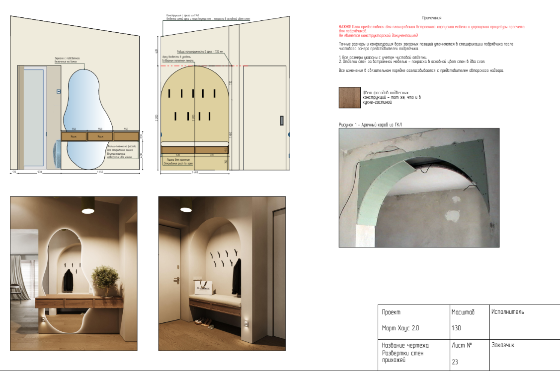The height and width of the screenshot is (372, 560).
Task: Click the wood facade color swatch
Action: [x=349, y=97]
